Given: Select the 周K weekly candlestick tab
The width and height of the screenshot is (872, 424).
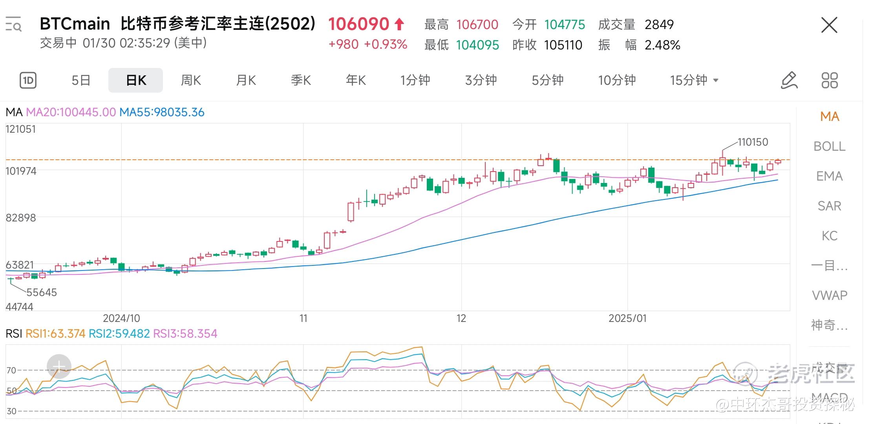Looking at the screenshot, I should (x=191, y=80).
